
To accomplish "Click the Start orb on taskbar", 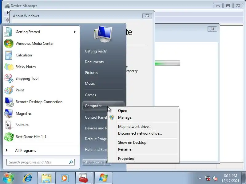I will tap(8, 178).
